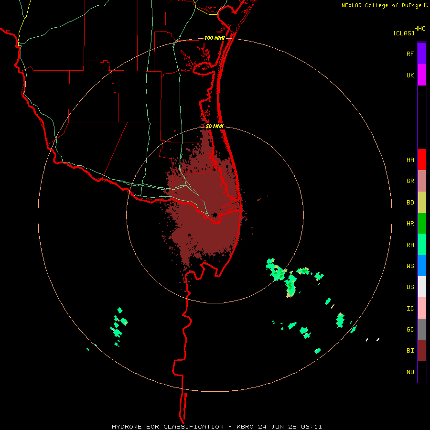Image resolution: width=430 pixels, height=430 pixels.
Task: Click the 24 JUN 25 date text
Action: pyautogui.click(x=277, y=427)
